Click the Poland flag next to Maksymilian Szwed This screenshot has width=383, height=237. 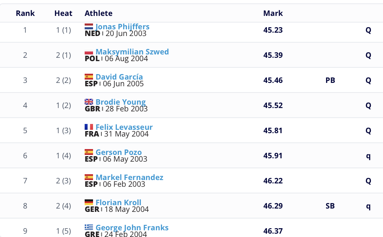(x=89, y=52)
